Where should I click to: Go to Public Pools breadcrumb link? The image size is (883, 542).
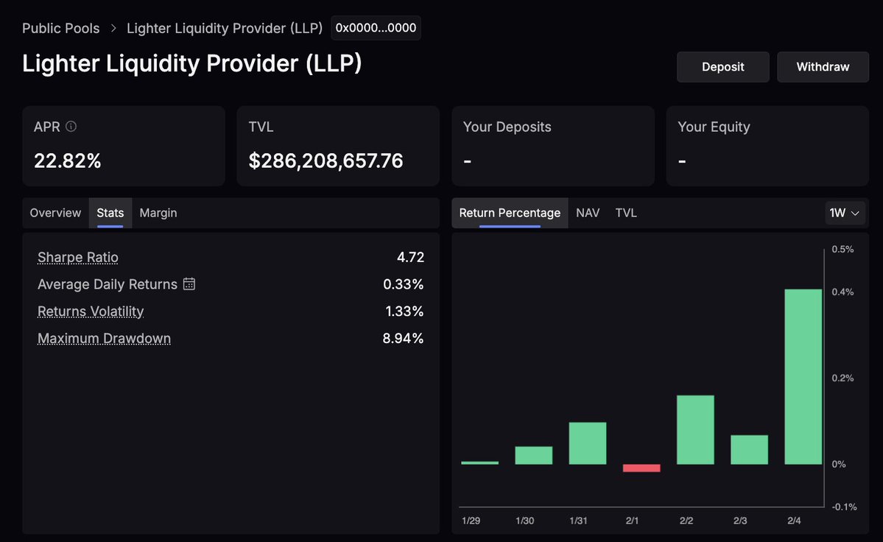click(61, 29)
